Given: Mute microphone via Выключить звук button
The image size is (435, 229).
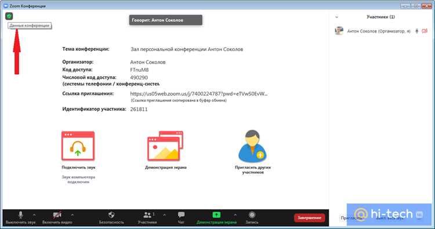Looking at the screenshot, I should 20,217.
